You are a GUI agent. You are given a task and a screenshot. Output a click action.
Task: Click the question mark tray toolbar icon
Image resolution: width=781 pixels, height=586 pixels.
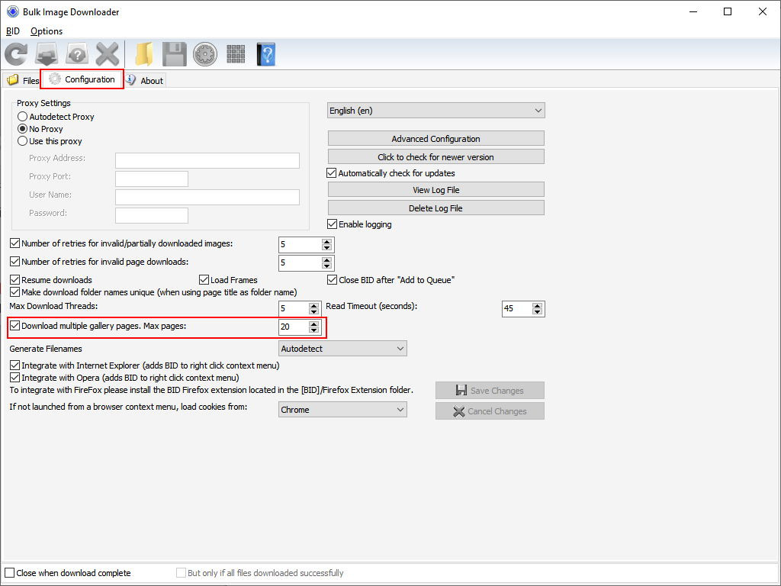tap(77, 54)
